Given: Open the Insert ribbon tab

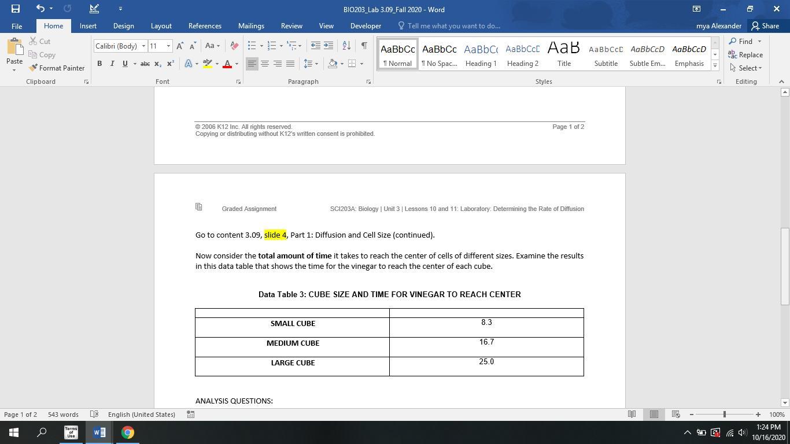Looking at the screenshot, I should (88, 26).
